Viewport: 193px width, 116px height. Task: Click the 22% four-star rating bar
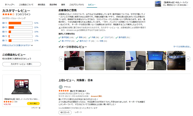[x=21, y=27]
